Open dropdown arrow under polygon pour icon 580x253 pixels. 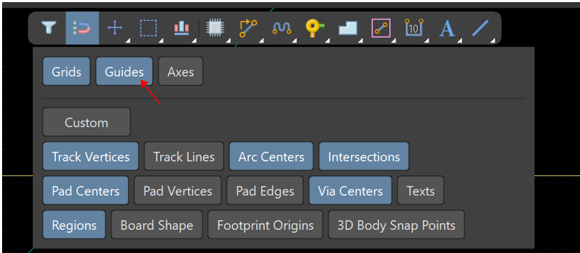tap(361, 40)
